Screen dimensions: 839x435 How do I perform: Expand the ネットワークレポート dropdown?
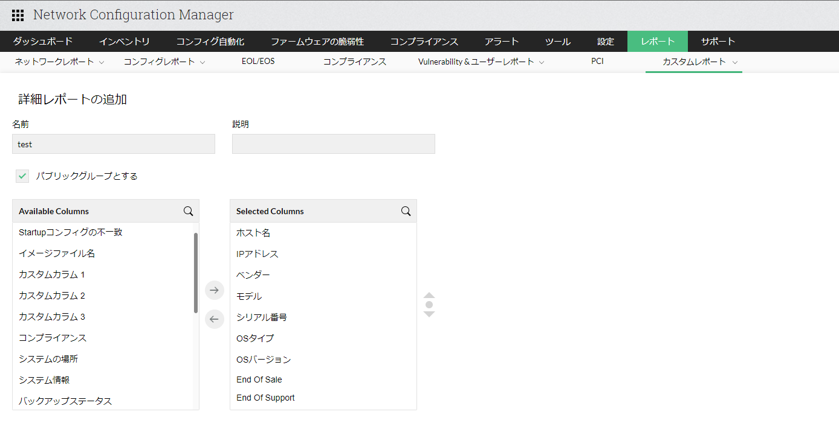pyautogui.click(x=102, y=62)
